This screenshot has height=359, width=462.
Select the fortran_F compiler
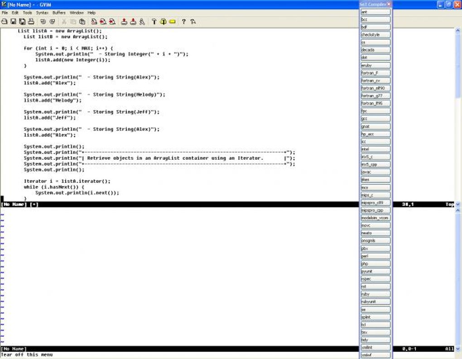tap(375, 73)
